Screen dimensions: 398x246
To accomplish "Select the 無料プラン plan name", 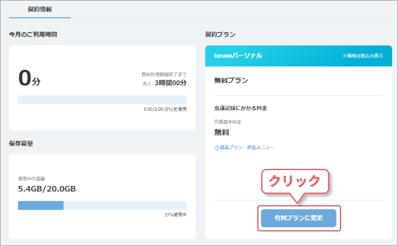I will (x=231, y=80).
